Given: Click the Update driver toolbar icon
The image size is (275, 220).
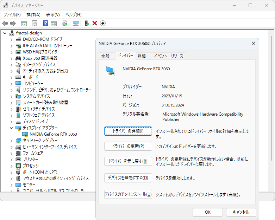Looking at the screenshot, I should click(65, 23).
